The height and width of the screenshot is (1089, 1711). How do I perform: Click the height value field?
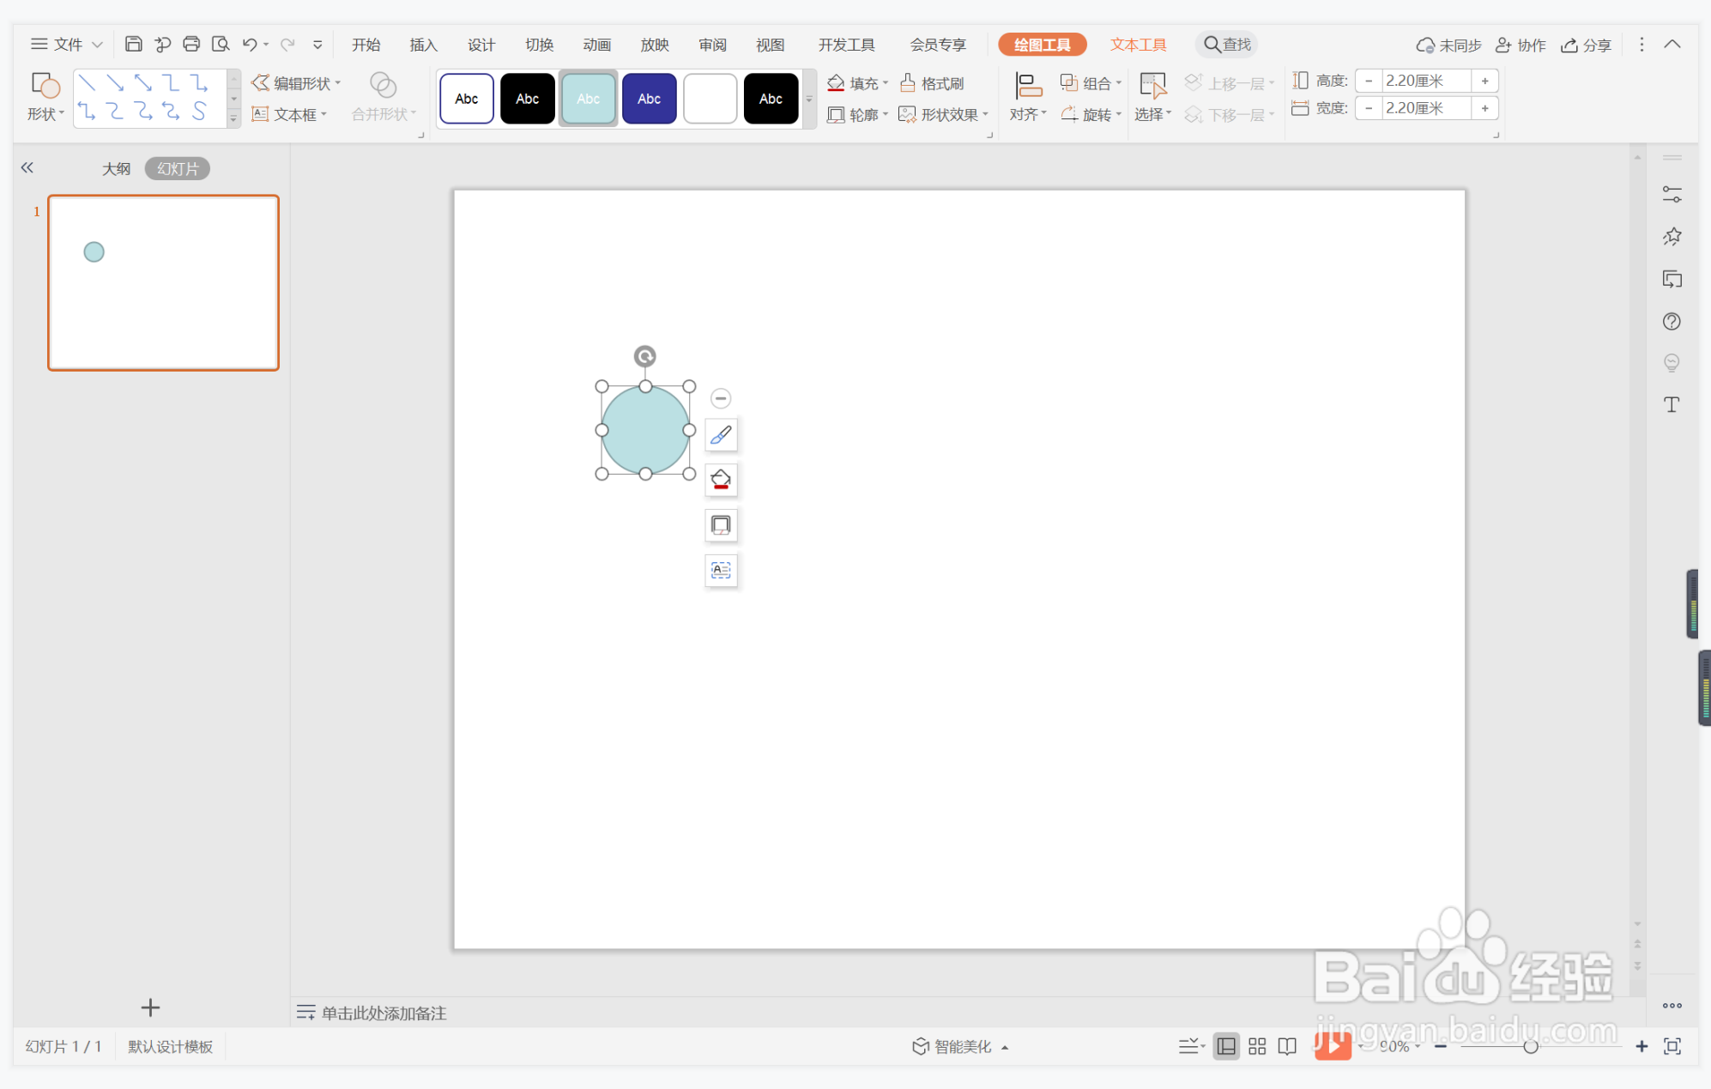pos(1425,81)
